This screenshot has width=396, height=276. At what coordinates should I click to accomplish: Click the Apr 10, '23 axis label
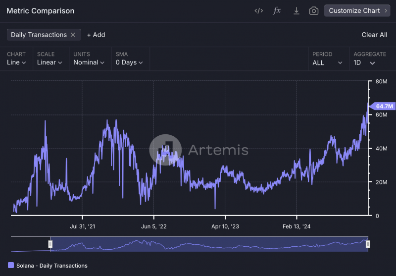point(225,226)
